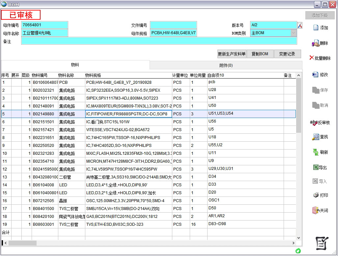338x256 pixels.
Task: Switch to the 附件(0) tab
Action: [226, 65]
